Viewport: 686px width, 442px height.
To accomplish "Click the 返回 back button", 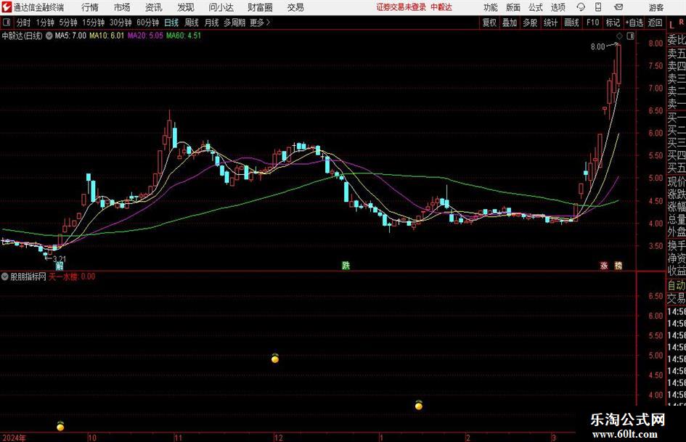I will [655, 22].
